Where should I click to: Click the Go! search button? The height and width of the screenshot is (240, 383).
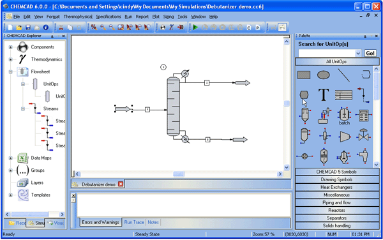(x=370, y=53)
